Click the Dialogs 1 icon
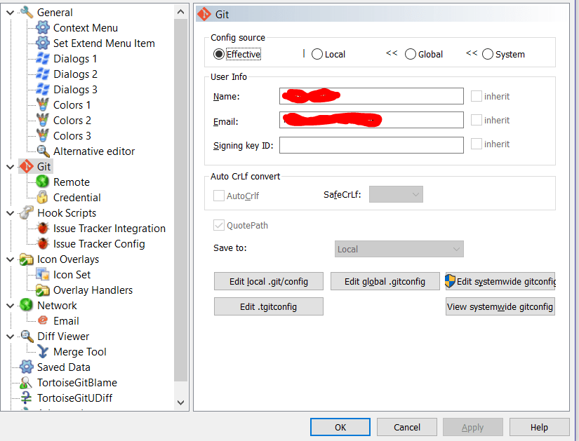Viewport: 579px width, 441px height. tap(43, 59)
